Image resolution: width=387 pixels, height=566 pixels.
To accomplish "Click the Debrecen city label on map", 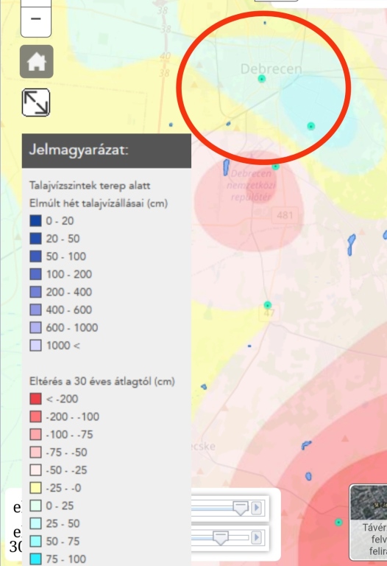I will (x=271, y=69).
